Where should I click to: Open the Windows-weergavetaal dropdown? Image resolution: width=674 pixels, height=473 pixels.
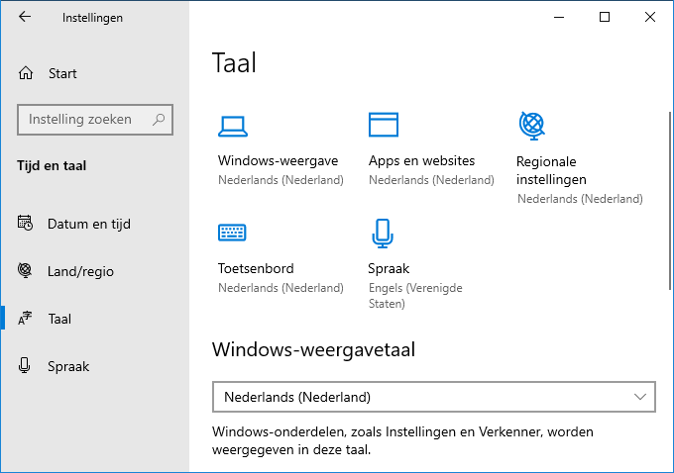(x=434, y=397)
